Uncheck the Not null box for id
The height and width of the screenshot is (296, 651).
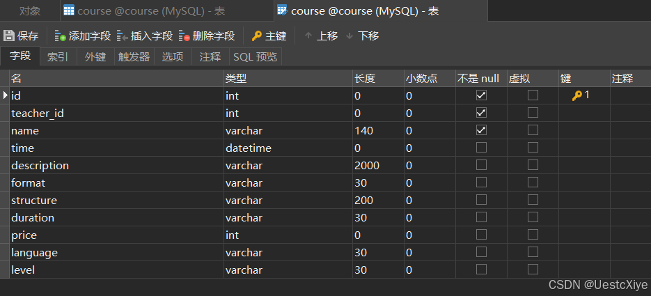[481, 95]
